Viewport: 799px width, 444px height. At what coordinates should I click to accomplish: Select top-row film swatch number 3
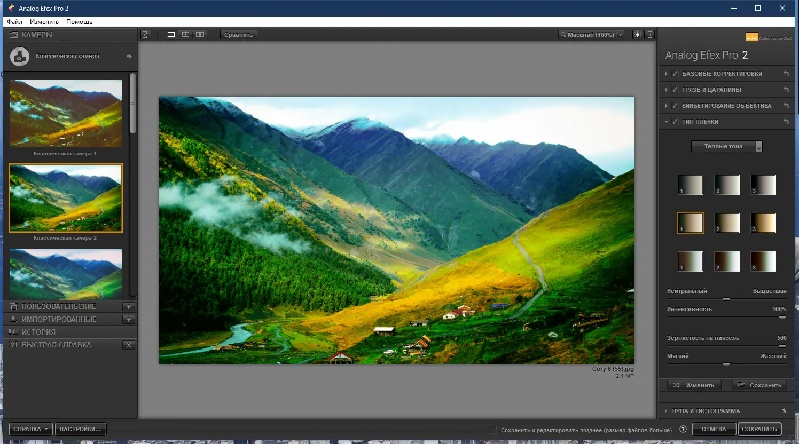coord(763,185)
